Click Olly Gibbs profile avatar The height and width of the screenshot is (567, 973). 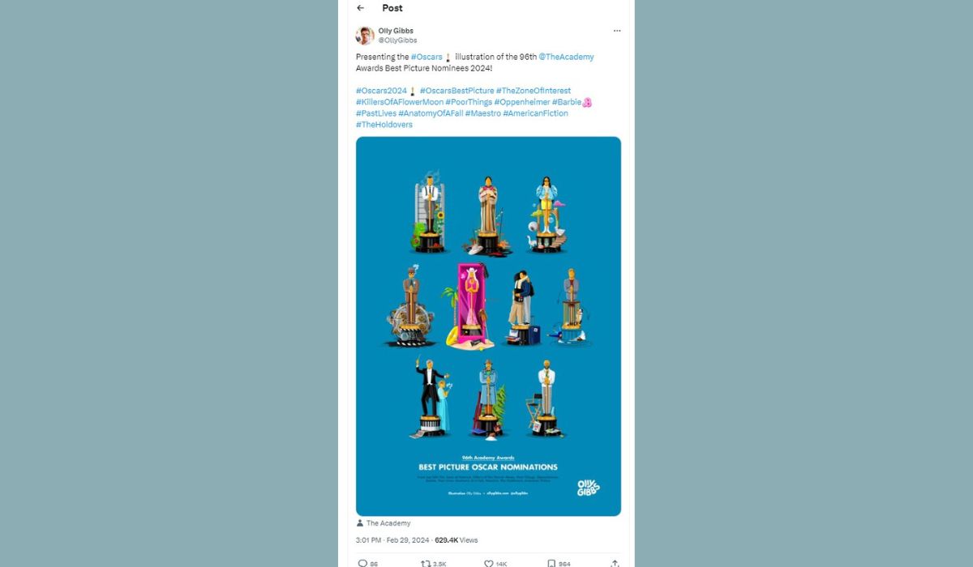(365, 35)
